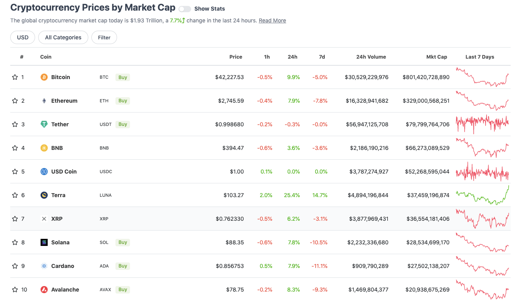Click Ethereum market cap $329,000,568,251
Viewport: 513px width, 301px height.
click(x=426, y=101)
